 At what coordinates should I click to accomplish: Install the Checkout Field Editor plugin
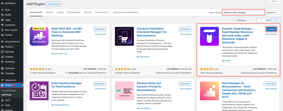tap(185, 29)
